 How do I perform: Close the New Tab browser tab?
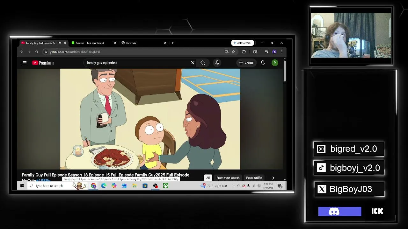point(165,43)
